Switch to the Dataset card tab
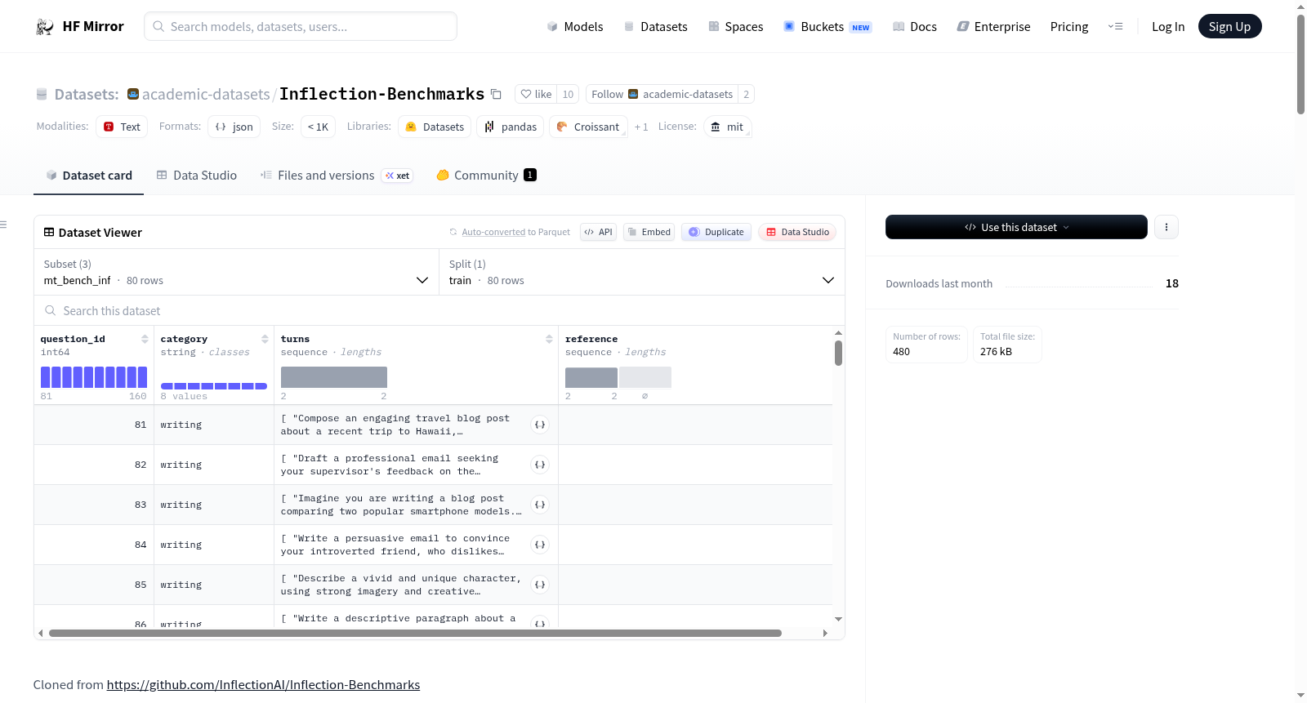 (89, 176)
